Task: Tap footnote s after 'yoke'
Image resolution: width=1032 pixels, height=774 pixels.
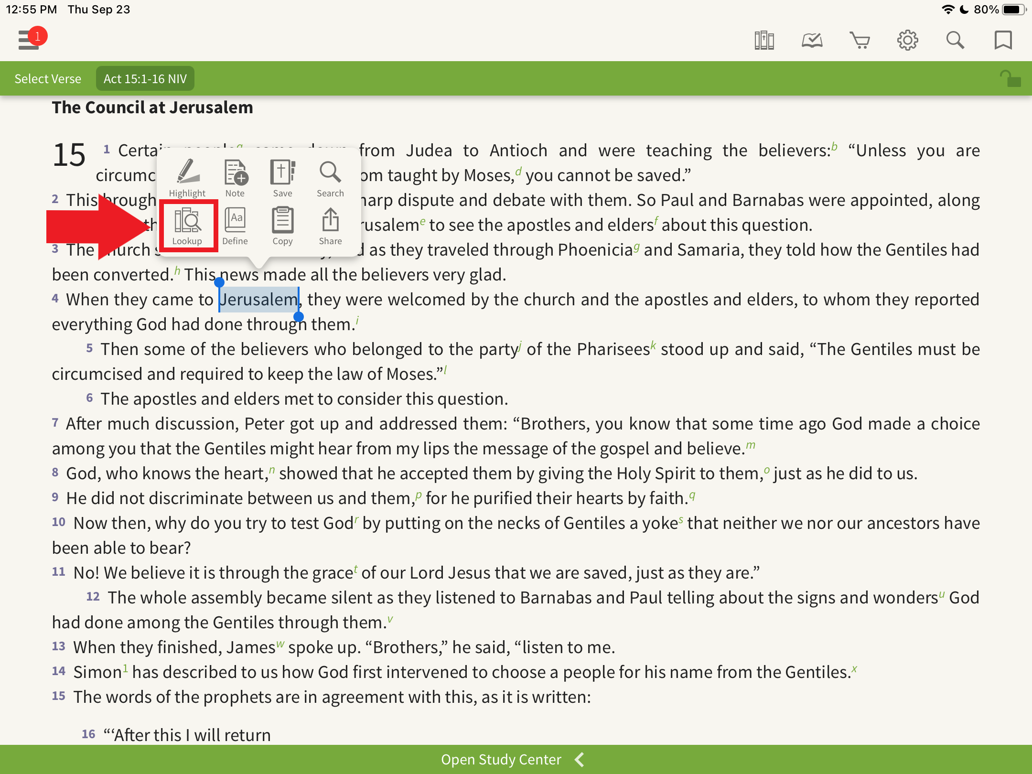Action: point(681,519)
